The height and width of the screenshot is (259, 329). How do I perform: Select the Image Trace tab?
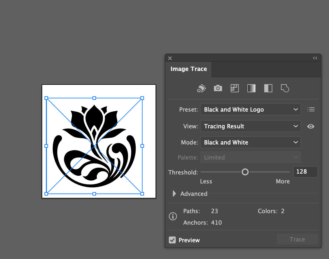[189, 69]
